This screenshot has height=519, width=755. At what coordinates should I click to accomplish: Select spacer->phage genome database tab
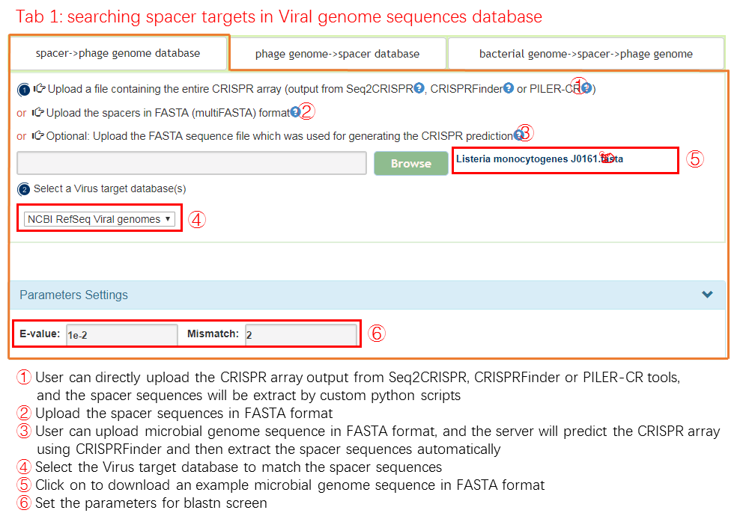[118, 53]
